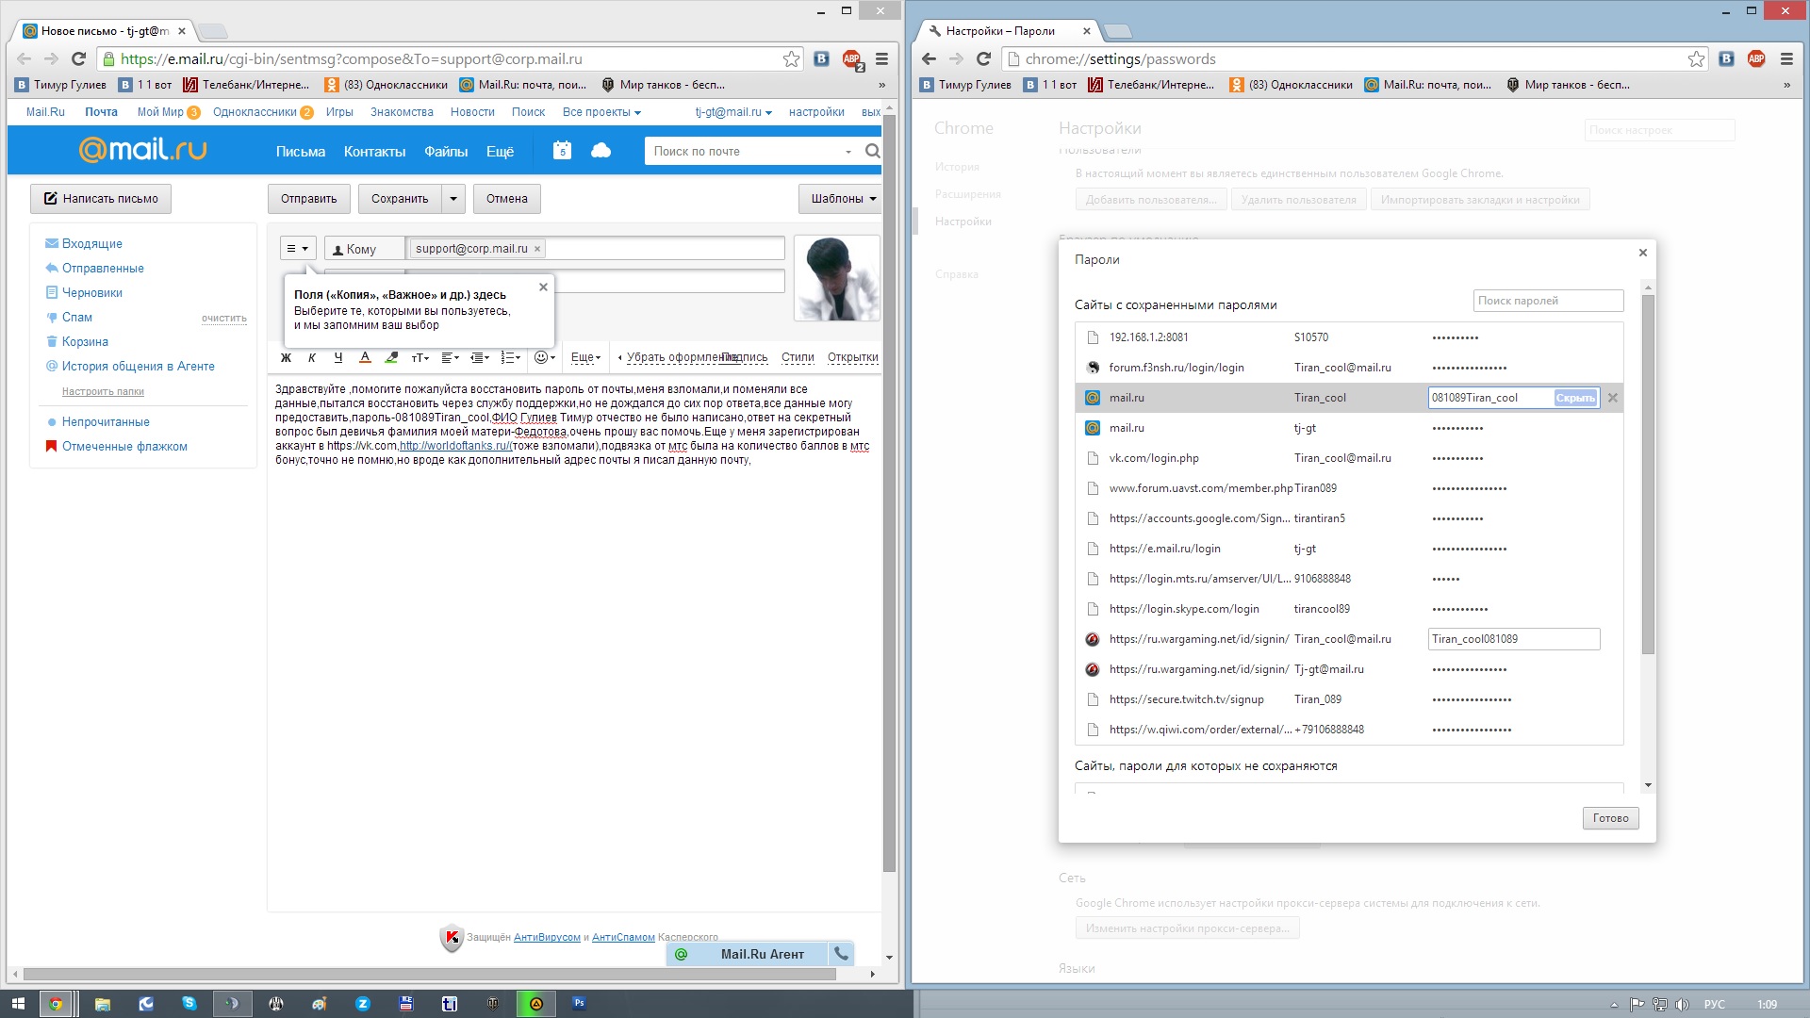Open the text color picker (red A)

click(x=365, y=358)
